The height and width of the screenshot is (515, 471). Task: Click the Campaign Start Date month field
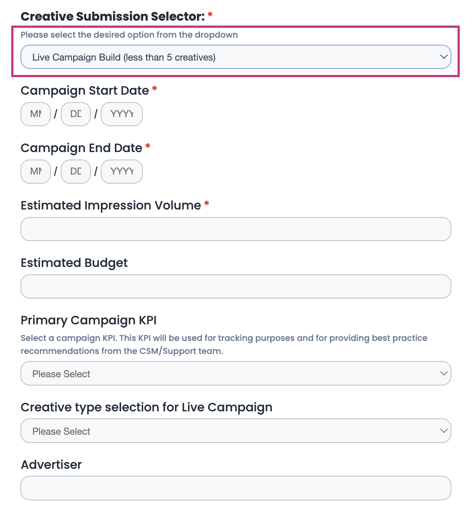(35, 114)
